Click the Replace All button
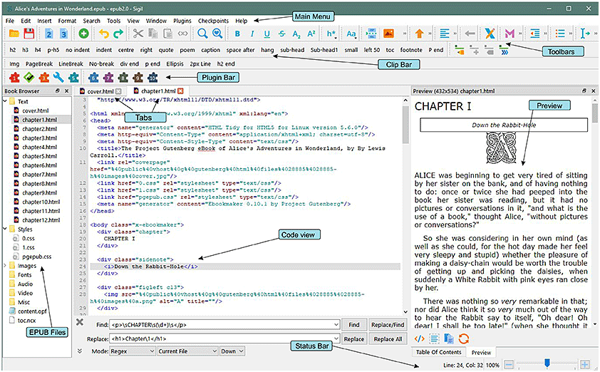The width and height of the screenshot is (600, 372). [389, 339]
